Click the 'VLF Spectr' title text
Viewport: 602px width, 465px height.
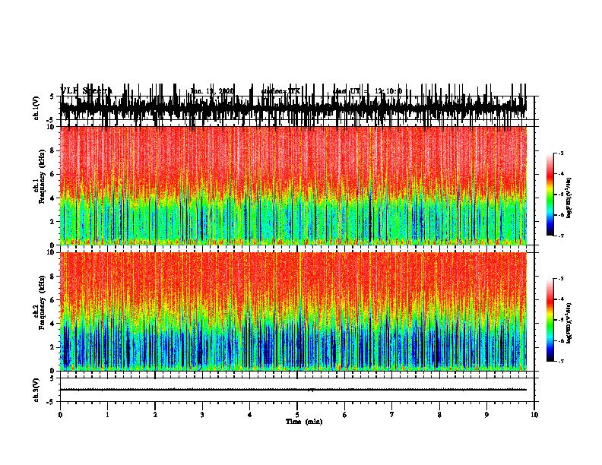(86, 91)
